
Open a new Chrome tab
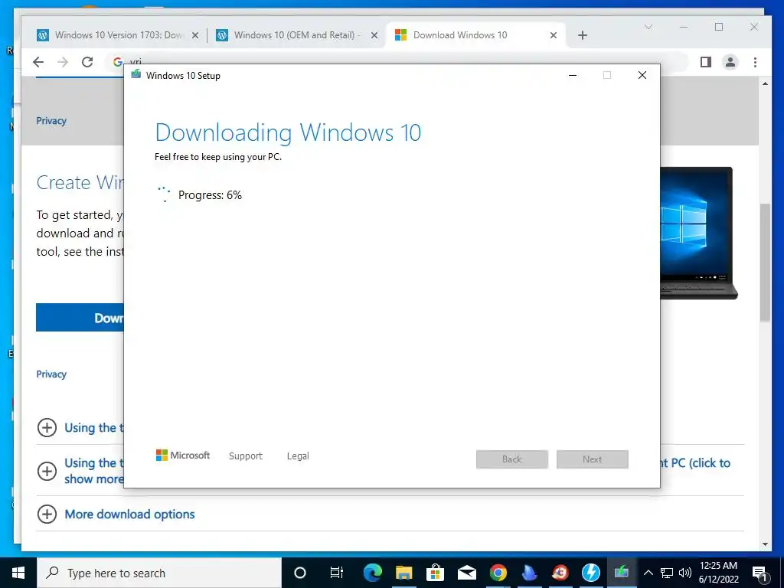coord(583,35)
